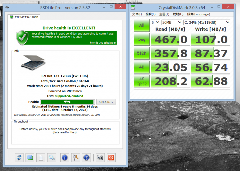Screen dimensions: 240x171
Task: Click the 'Last update: January 31, 2015' line
Action: tap(57, 115)
